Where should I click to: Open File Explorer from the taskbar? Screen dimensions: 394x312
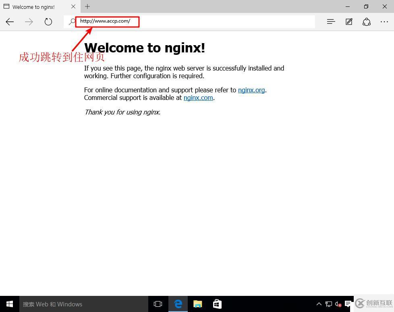pos(198,304)
